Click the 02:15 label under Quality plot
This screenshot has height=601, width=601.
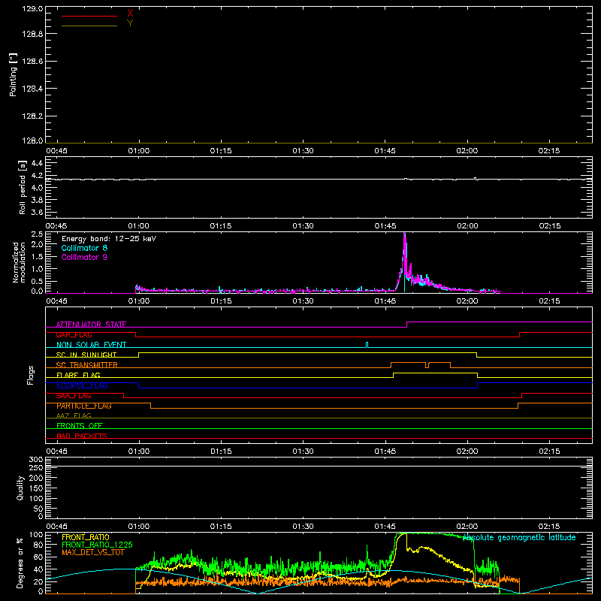549,527
